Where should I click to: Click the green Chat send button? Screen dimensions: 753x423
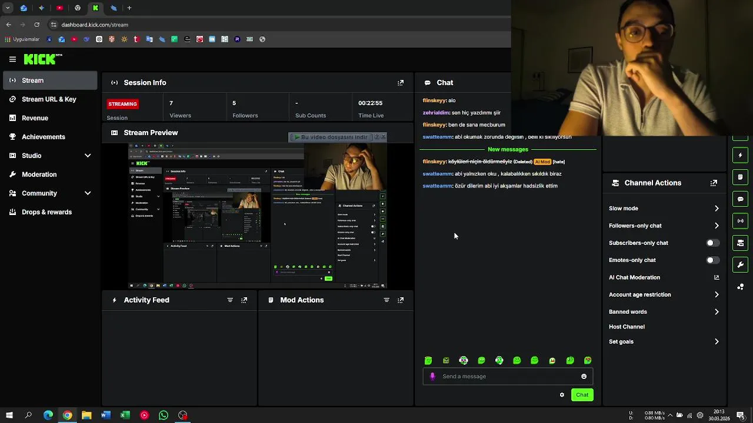pyautogui.click(x=582, y=395)
